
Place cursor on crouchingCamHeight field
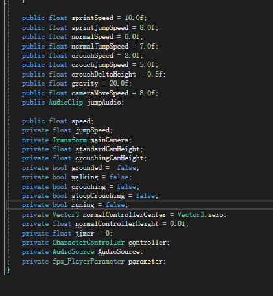110,158
